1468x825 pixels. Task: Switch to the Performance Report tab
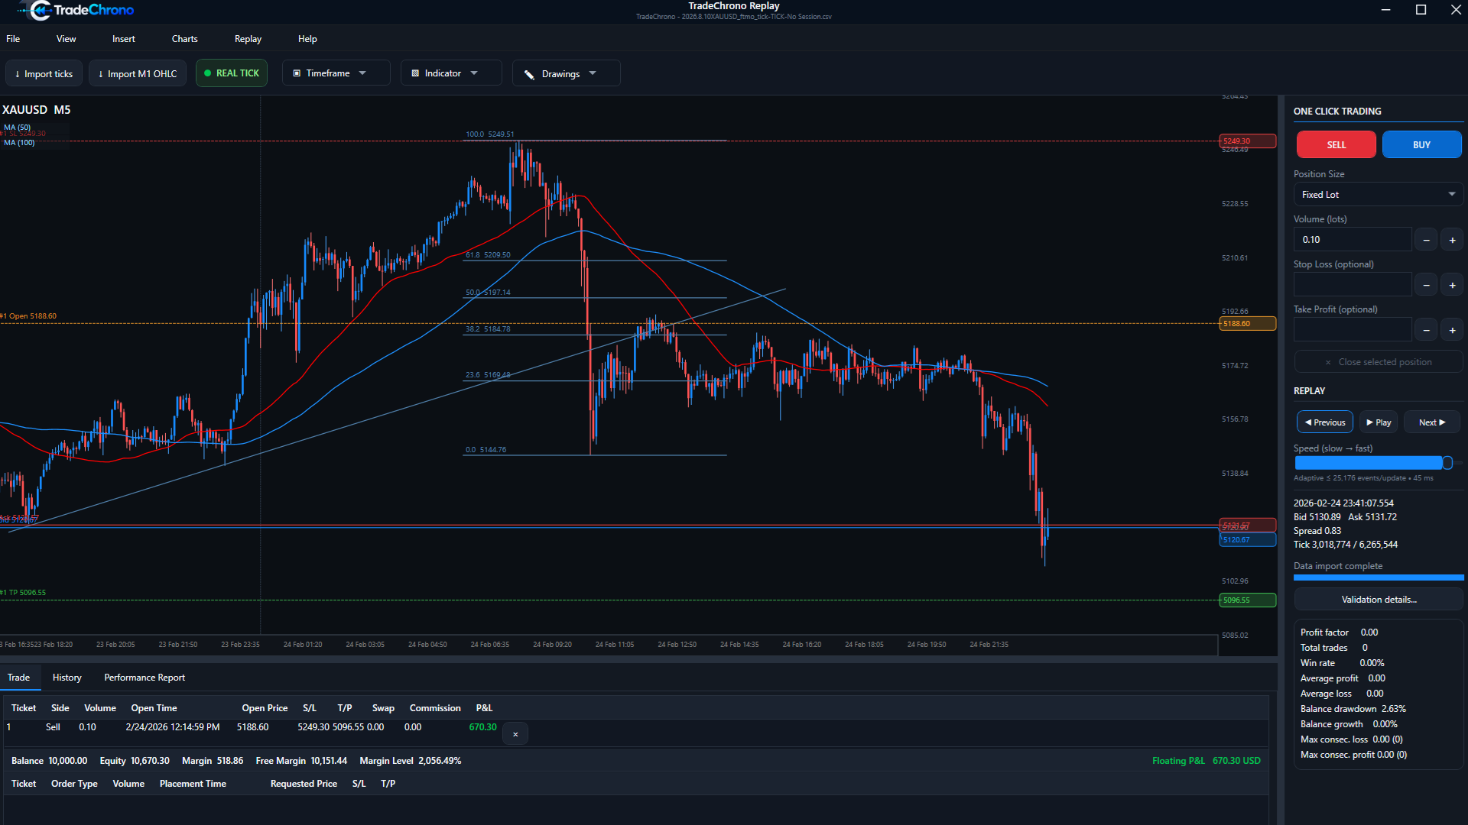click(145, 678)
